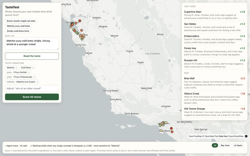Image resolution: width=250 pixels, height=156 pixels.
Task: Remove the Cold Brew tag
Action: (33, 68)
